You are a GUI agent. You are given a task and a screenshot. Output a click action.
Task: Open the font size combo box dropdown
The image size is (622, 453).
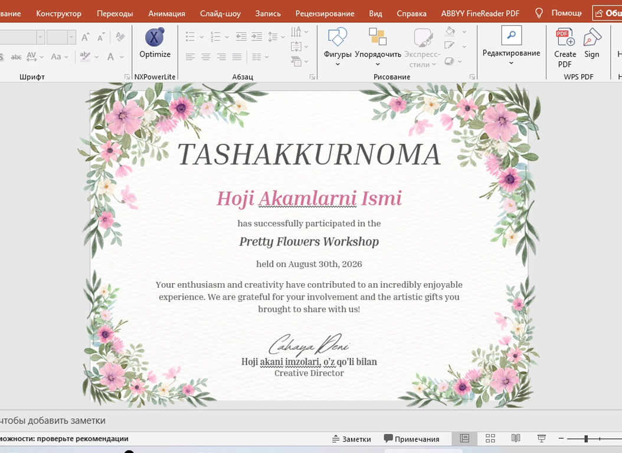tap(71, 37)
